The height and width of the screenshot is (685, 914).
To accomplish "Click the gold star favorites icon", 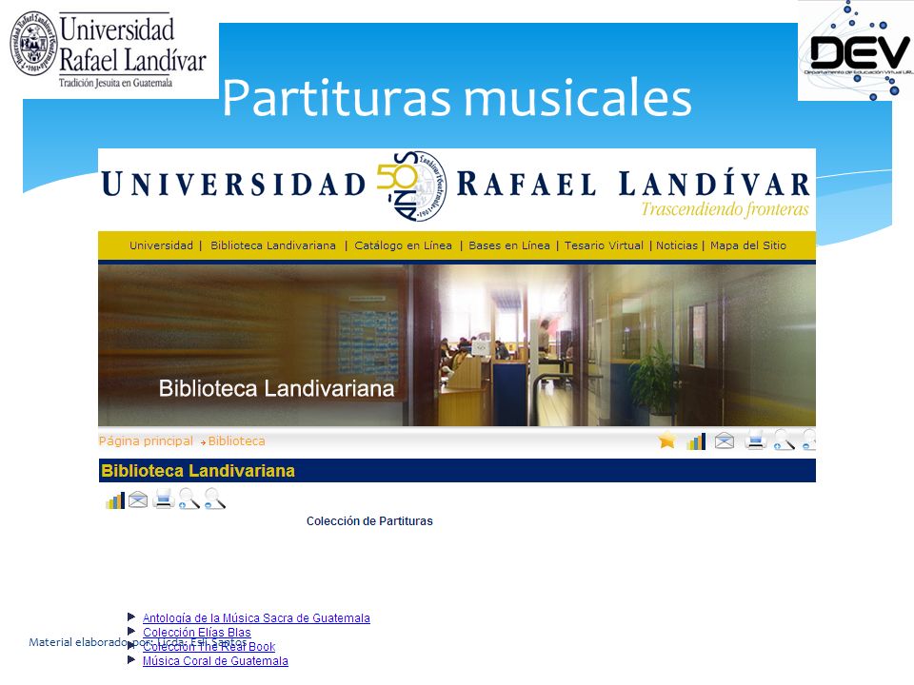I will coord(666,440).
